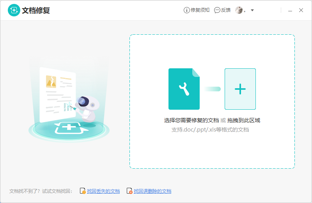The height and width of the screenshot is (203, 312).
Task: Click the icon beside 找回丢失的文档
Action: (83, 191)
